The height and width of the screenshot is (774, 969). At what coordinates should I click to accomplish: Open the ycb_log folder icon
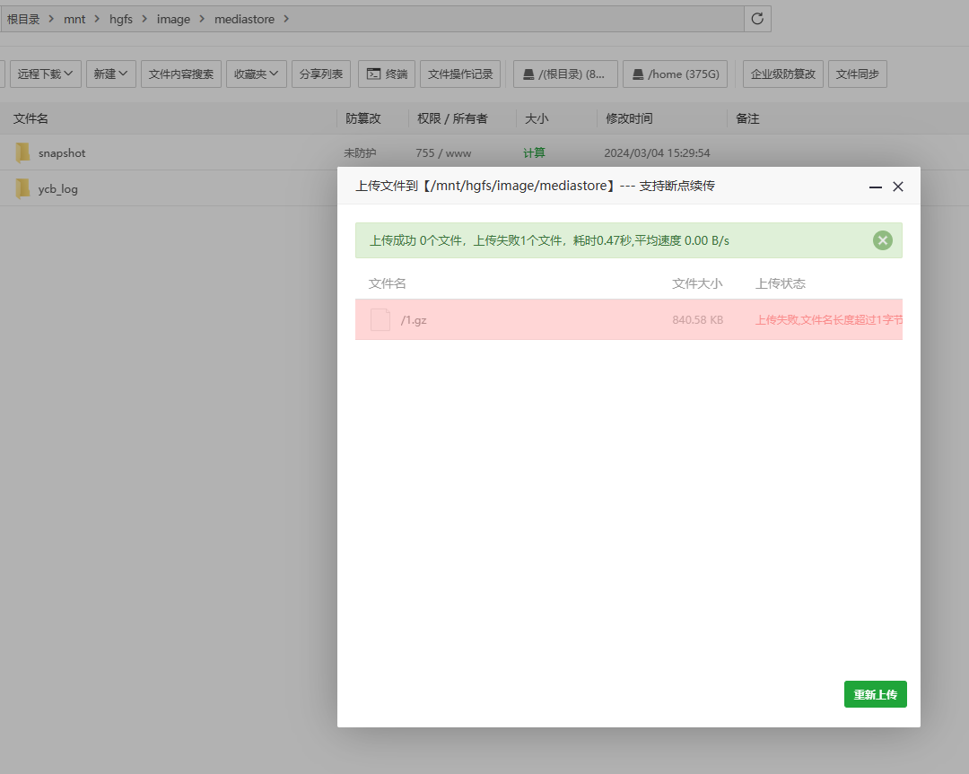point(22,188)
